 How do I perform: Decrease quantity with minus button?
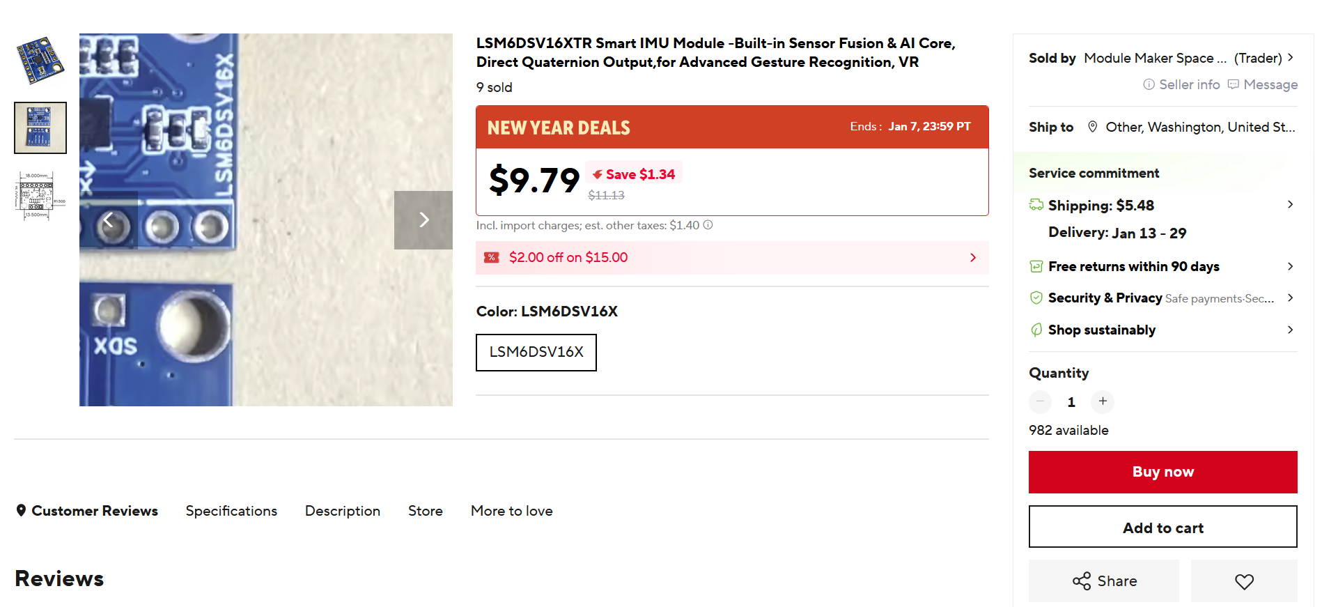[x=1040, y=401]
